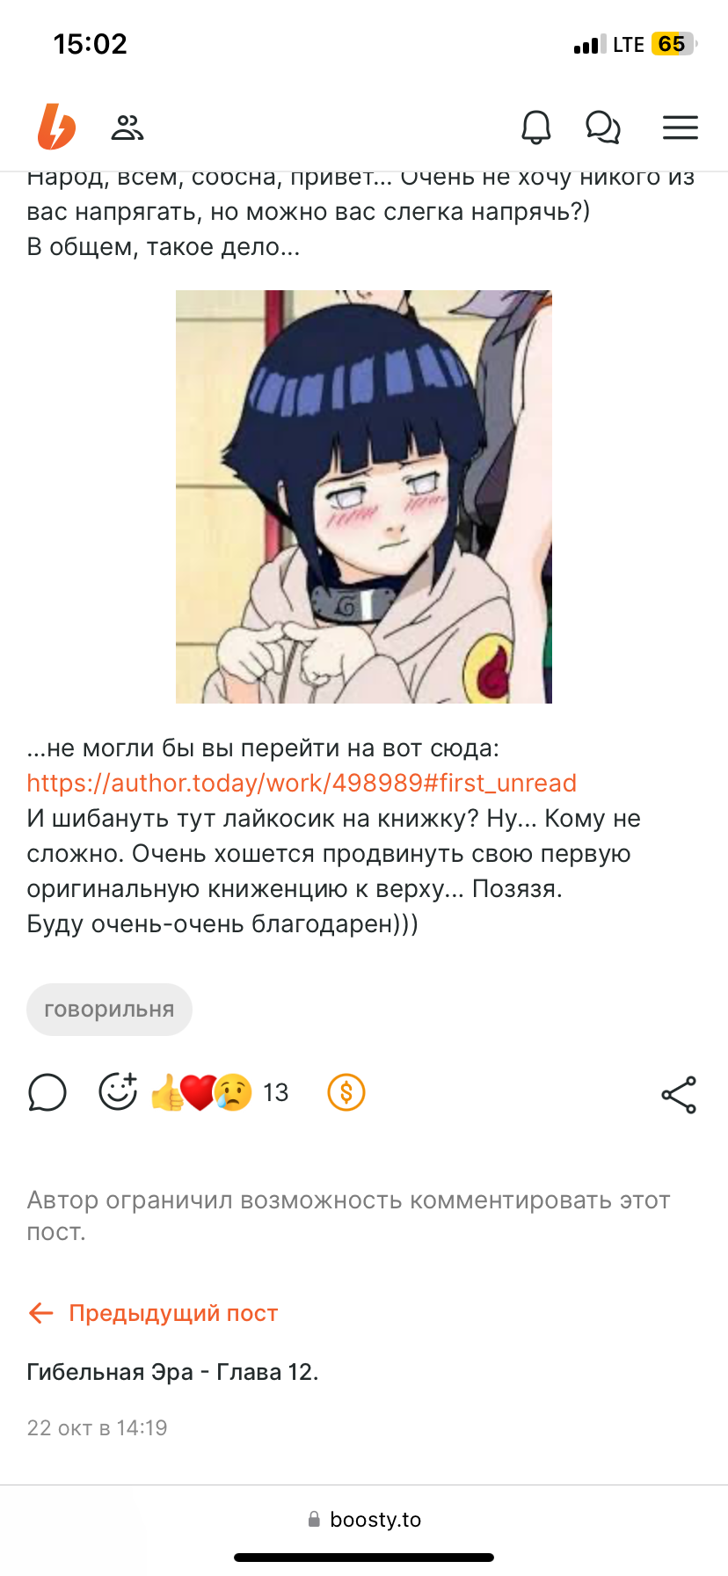Open the followed authors people icon
This screenshot has width=728, height=1576.
tap(127, 128)
